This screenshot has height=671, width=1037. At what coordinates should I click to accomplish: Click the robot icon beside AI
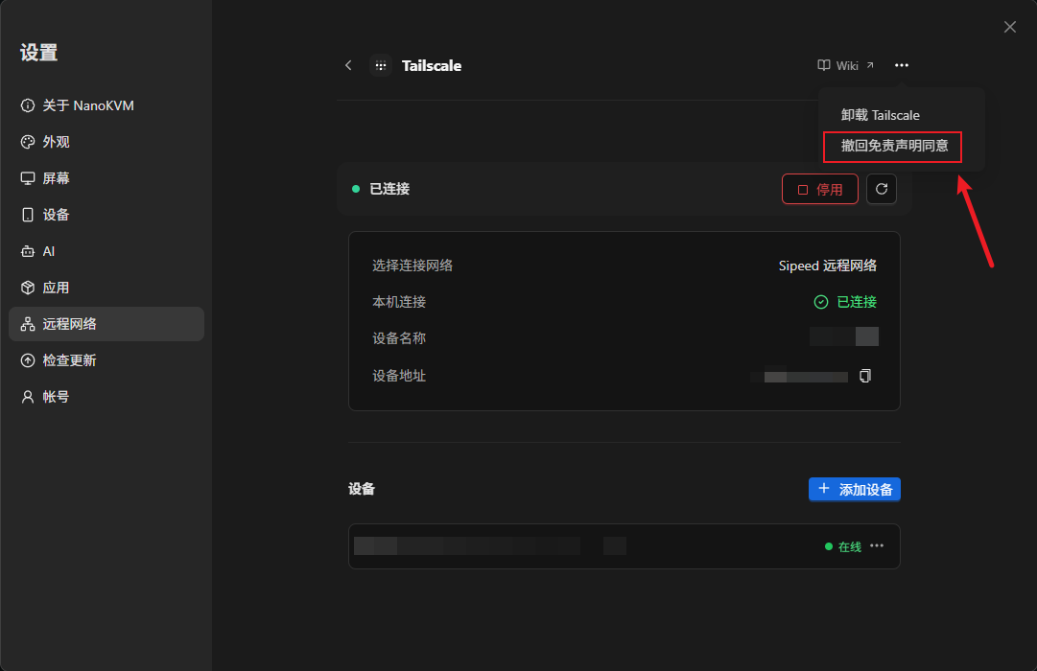coord(28,251)
